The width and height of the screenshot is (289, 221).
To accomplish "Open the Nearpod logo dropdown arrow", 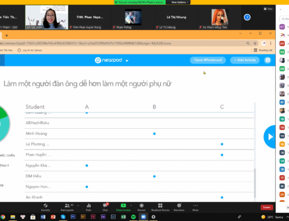I will coord(127,61).
